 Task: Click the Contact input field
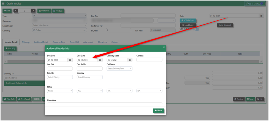149,60
